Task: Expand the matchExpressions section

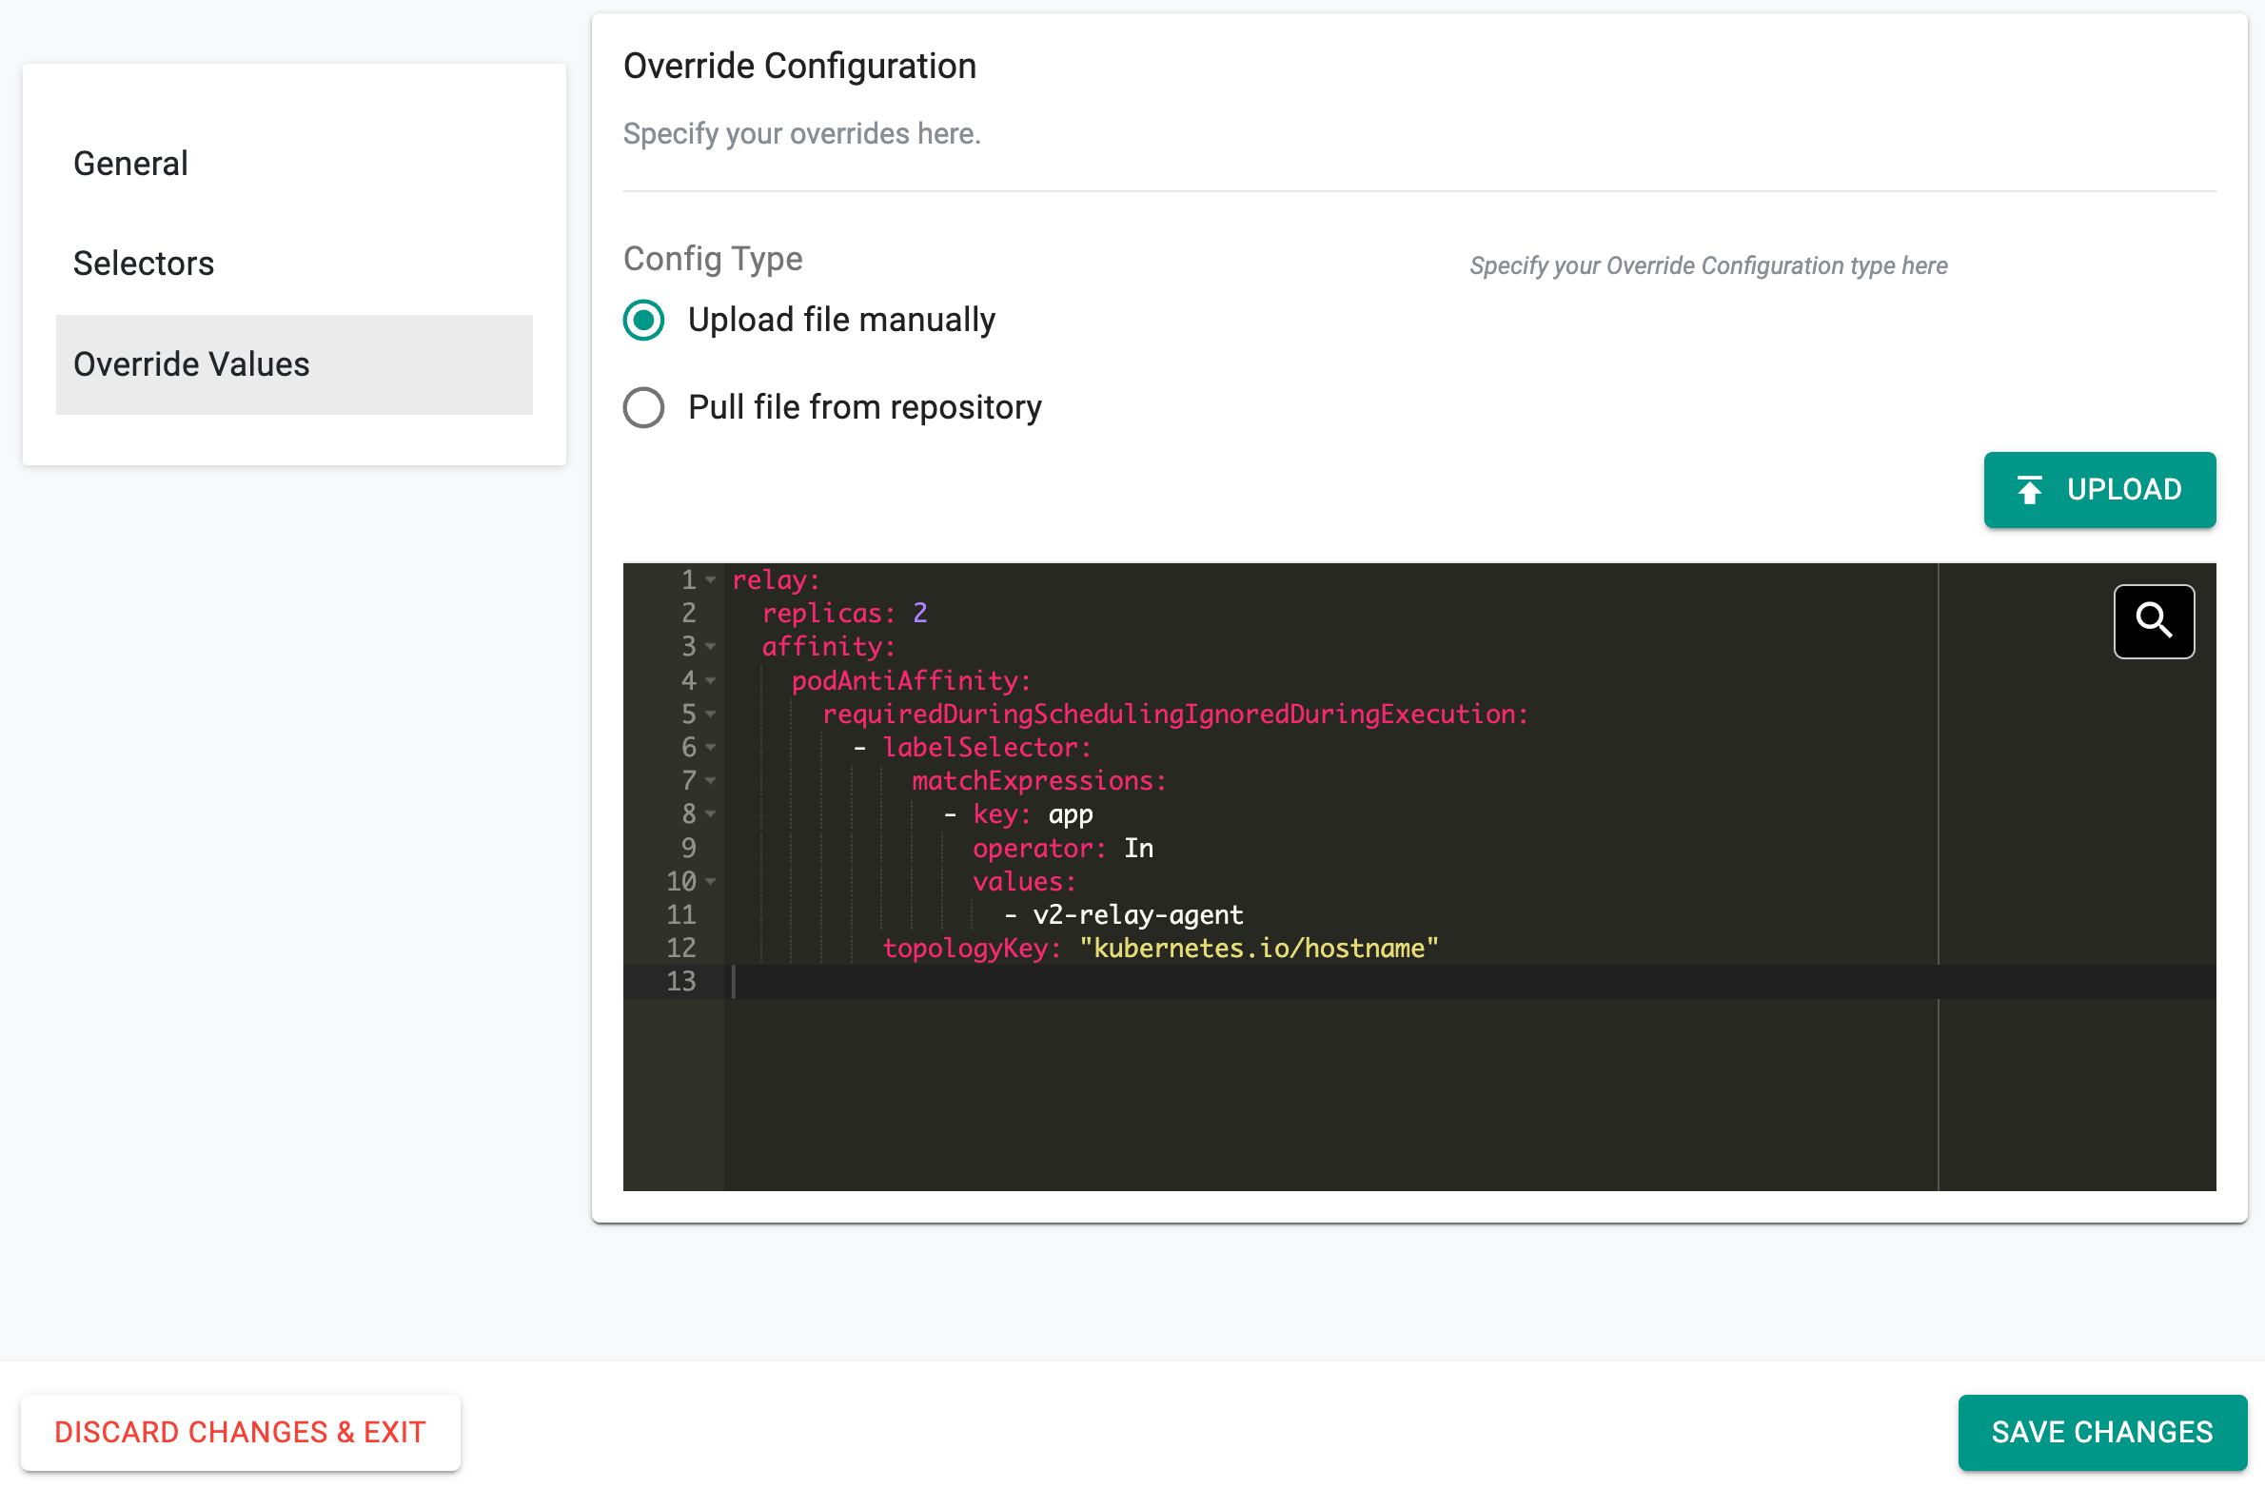Action: coord(710,780)
